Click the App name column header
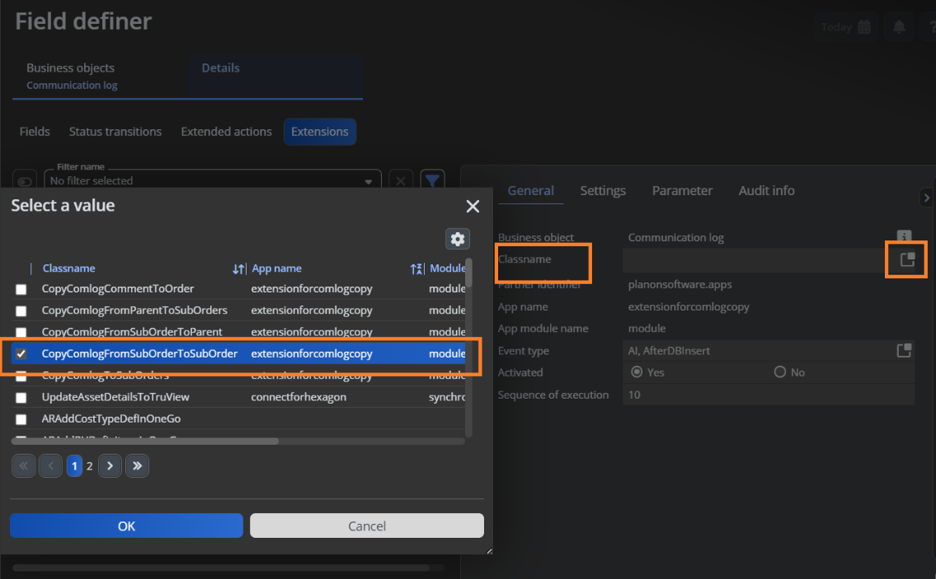The height and width of the screenshot is (579, 936). click(x=276, y=268)
